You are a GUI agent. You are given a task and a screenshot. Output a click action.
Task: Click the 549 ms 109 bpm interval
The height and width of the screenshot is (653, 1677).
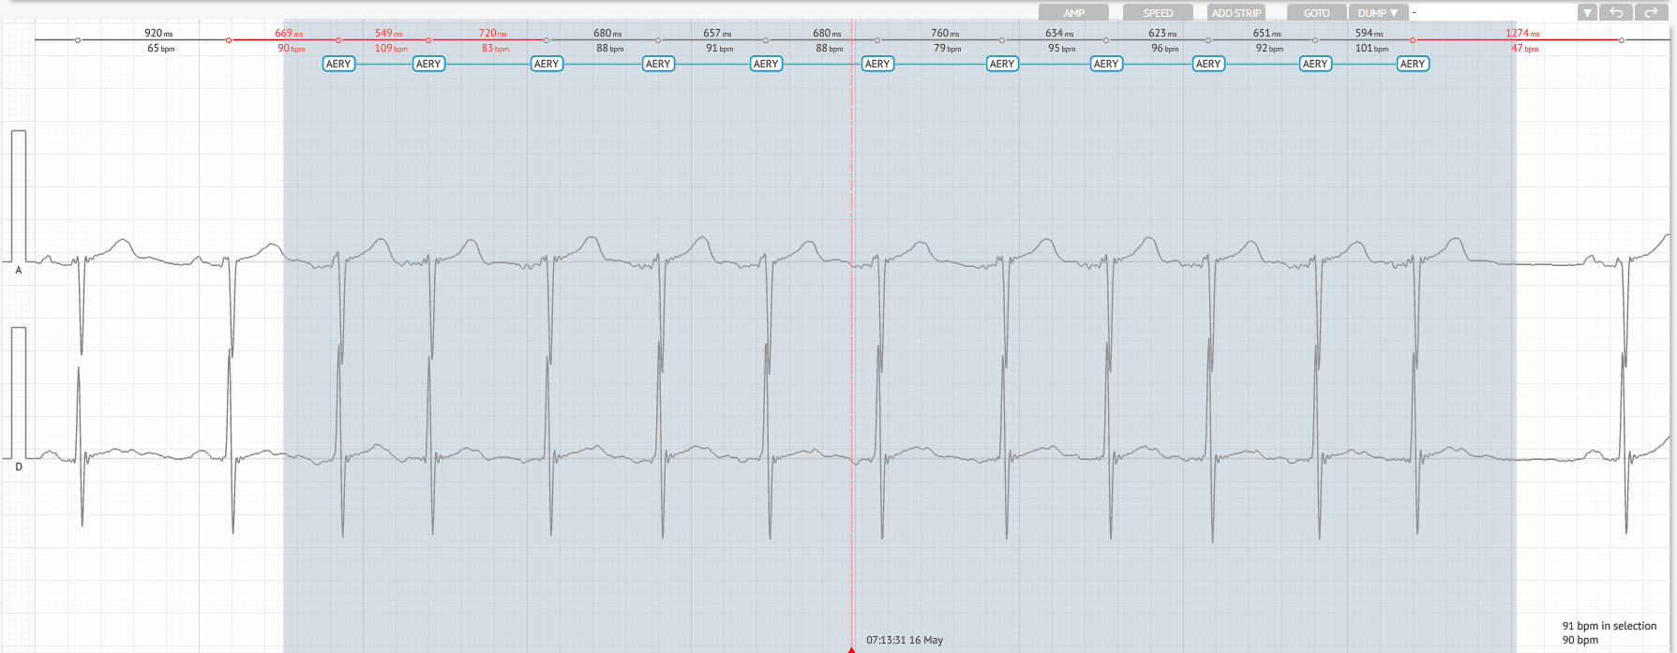pos(389,40)
